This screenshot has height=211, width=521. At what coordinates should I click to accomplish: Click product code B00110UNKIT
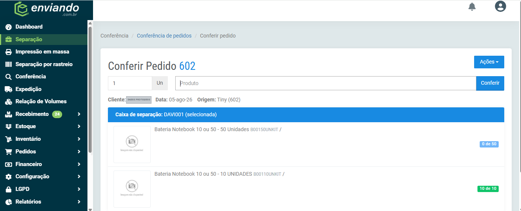(267, 174)
